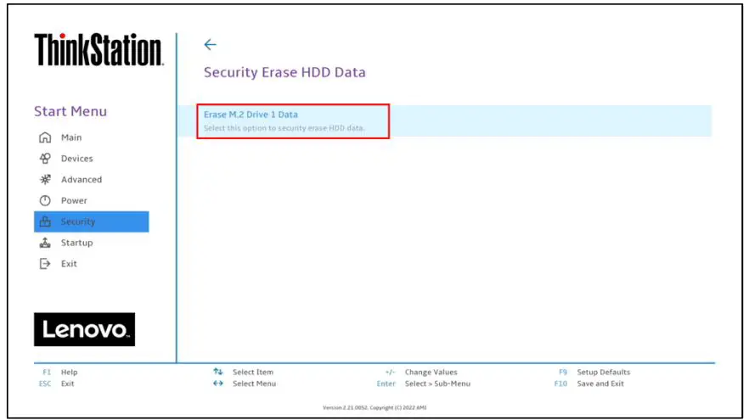Click the left-right Select Menu arrows icon

tap(217, 384)
